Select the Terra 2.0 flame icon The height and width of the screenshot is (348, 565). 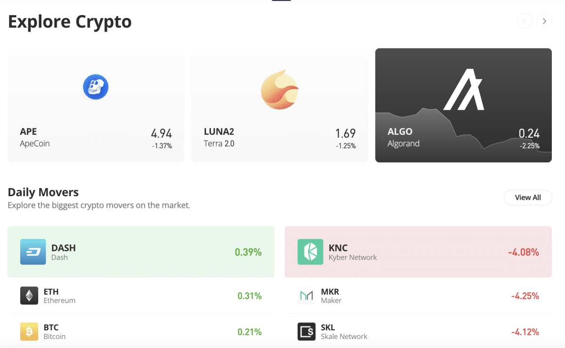[280, 90]
